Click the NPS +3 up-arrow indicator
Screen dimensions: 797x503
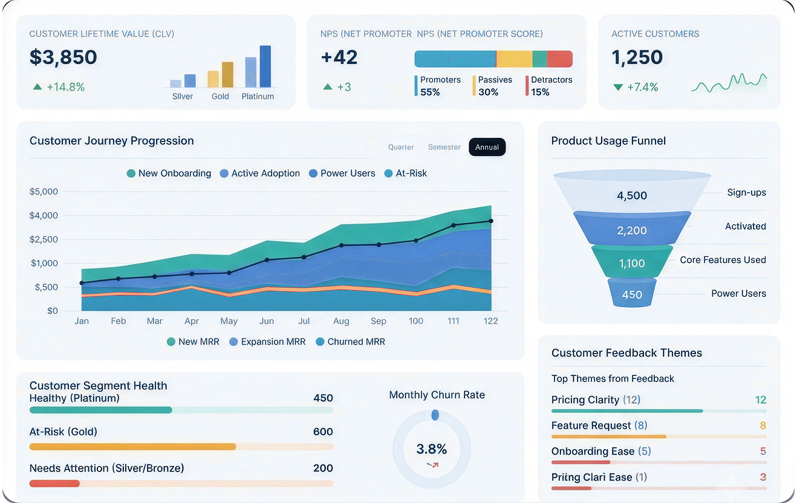pyautogui.click(x=328, y=87)
